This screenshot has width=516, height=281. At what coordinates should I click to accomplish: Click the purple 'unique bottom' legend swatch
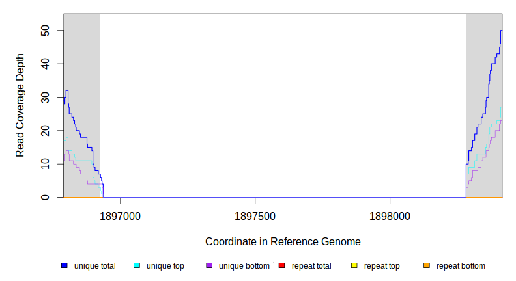(209, 266)
